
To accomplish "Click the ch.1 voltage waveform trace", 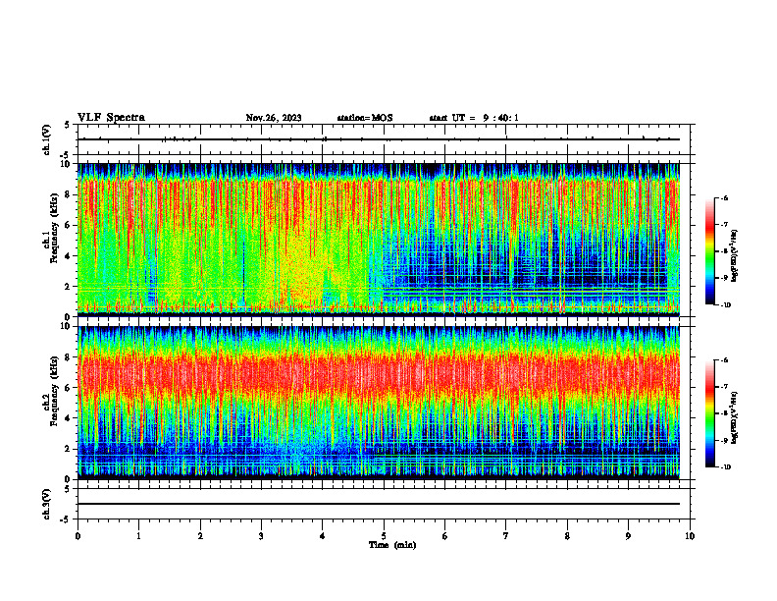I will click(x=379, y=139).
